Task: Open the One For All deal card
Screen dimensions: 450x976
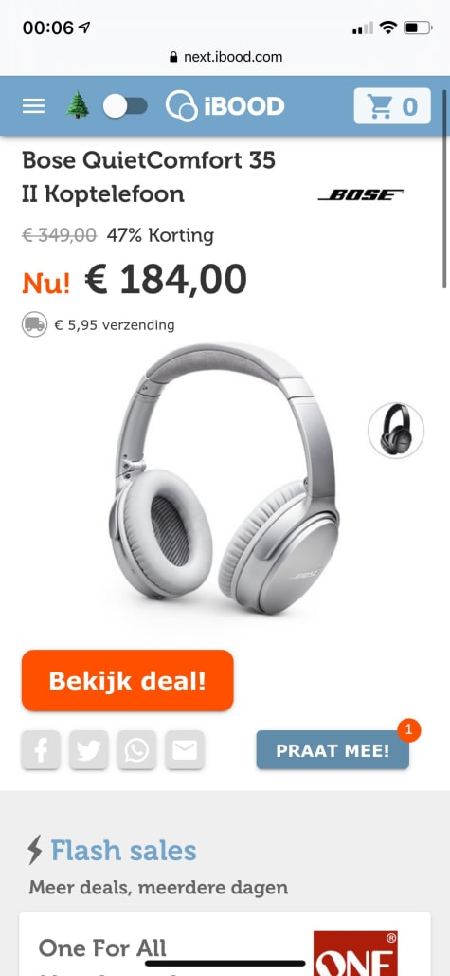Action: tap(225, 945)
